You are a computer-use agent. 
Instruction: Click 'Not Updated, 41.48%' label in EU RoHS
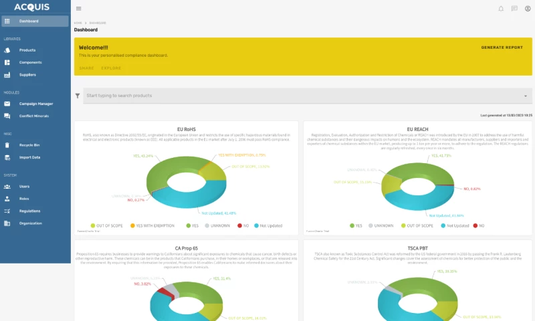click(219, 213)
